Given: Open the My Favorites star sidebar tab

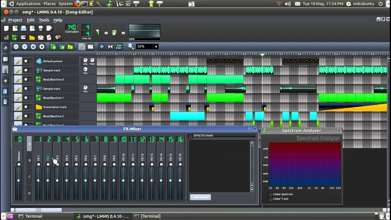Looking at the screenshot, I should [x=5, y=81].
